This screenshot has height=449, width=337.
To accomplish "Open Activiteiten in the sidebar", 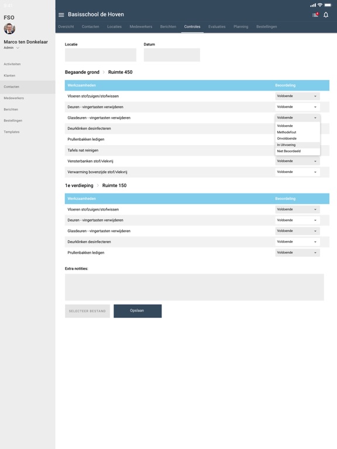I will [x=12, y=64].
